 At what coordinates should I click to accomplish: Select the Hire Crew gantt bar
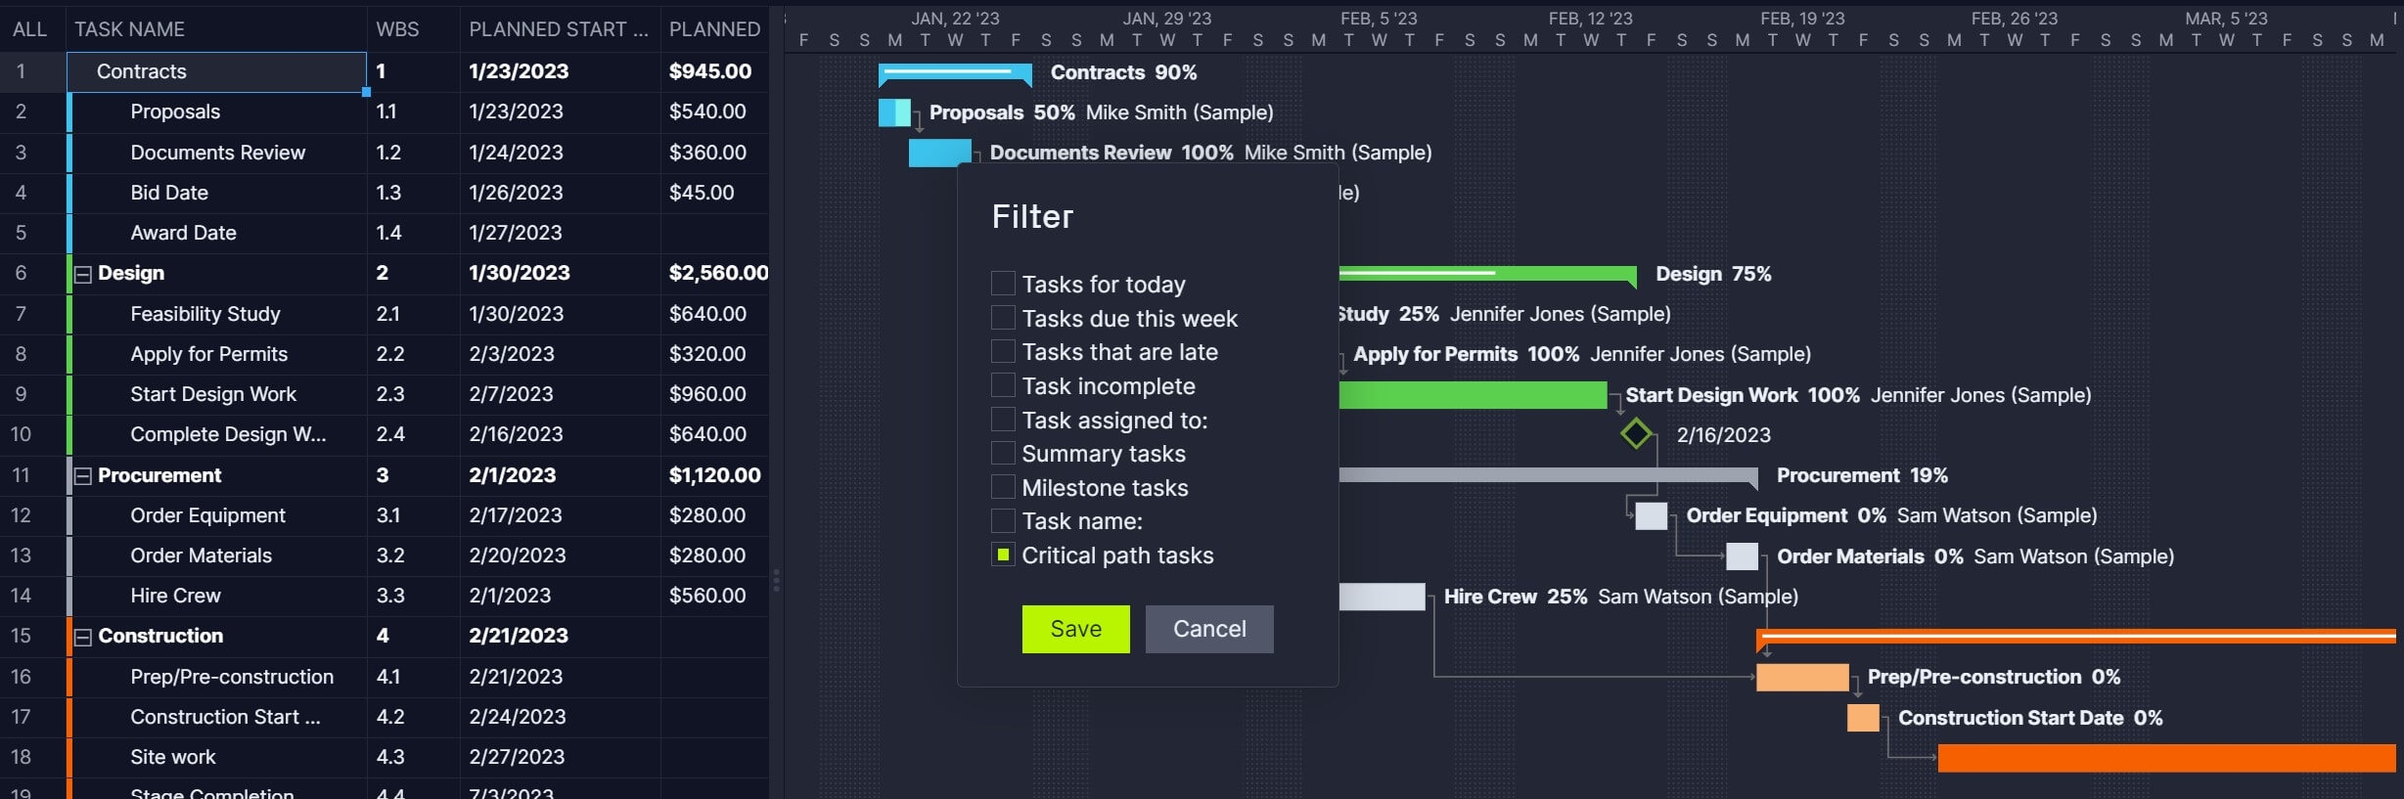point(1382,597)
